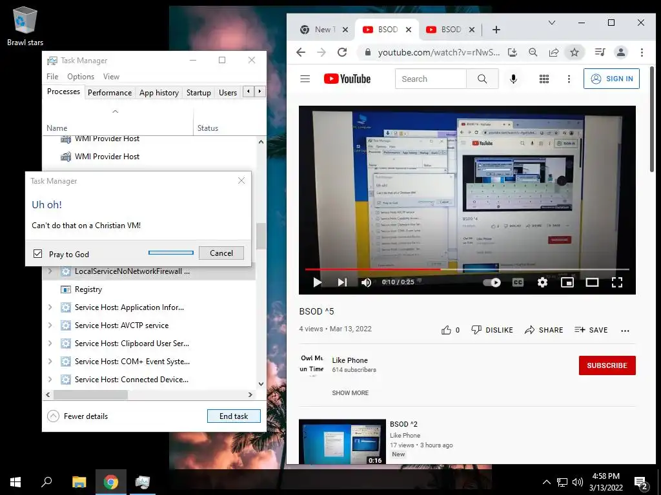
Task: Switch to the Performance tab
Action: (x=110, y=93)
